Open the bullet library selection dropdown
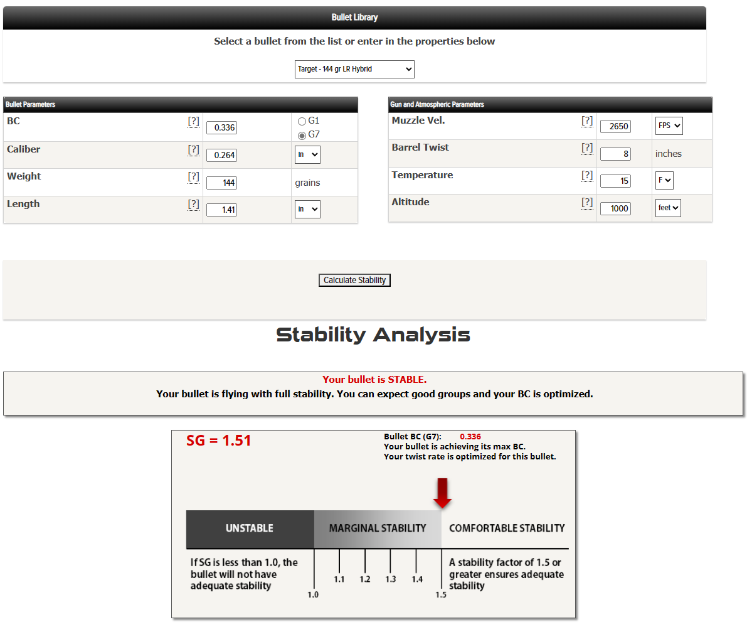This screenshot has height=627, width=747. pyautogui.click(x=354, y=69)
